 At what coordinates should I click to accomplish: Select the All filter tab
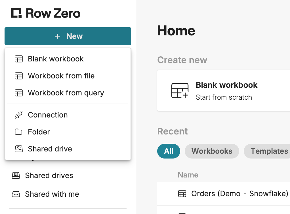(169, 151)
